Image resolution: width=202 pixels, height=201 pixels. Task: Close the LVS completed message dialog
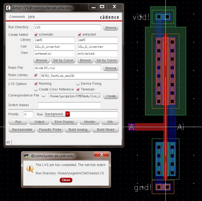coord(66,180)
